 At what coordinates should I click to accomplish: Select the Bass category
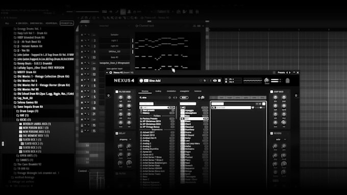[x=194, y=116]
